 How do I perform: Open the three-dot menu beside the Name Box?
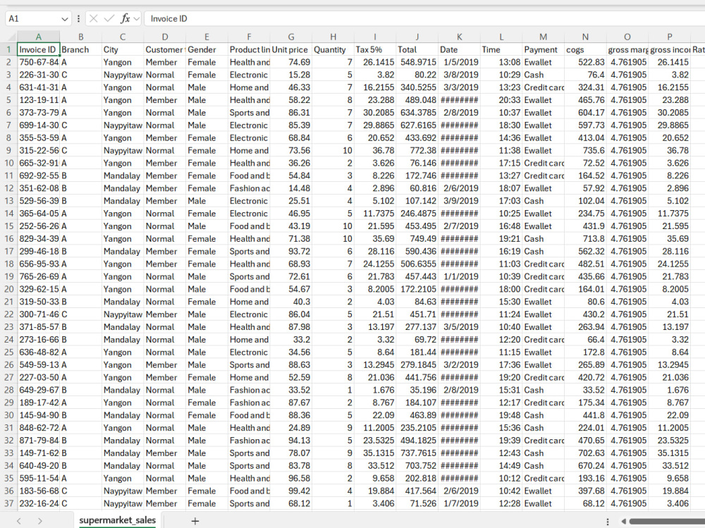(77, 18)
